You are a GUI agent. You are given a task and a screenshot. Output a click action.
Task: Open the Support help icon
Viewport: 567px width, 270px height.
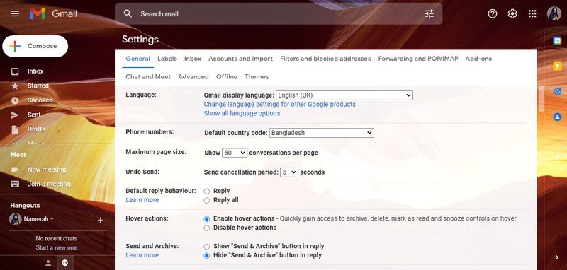(x=492, y=13)
